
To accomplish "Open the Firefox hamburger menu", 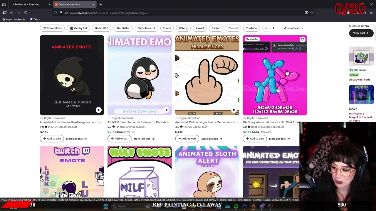I will [x=372, y=13].
